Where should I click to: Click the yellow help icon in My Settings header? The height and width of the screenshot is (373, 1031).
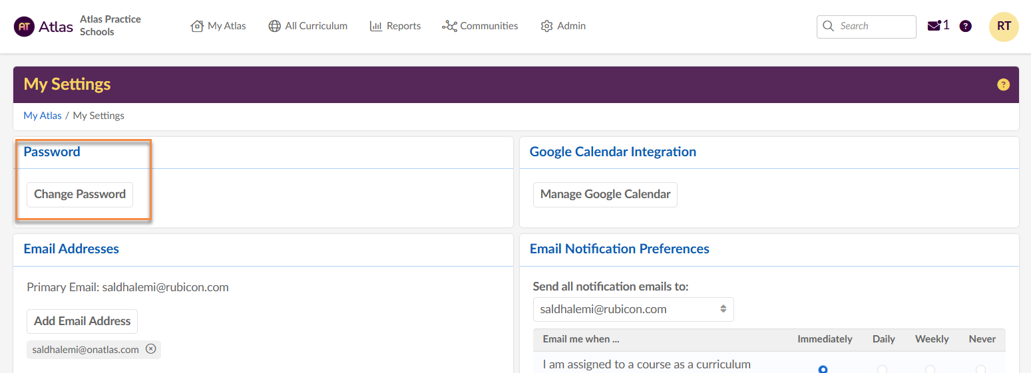(x=1003, y=84)
